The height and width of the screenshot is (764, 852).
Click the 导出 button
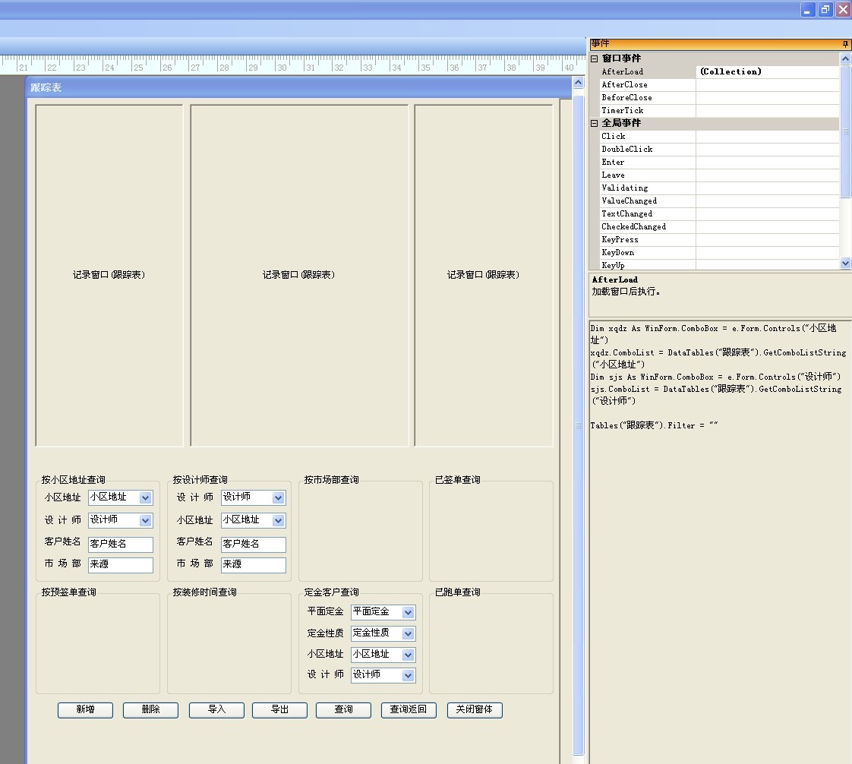point(280,709)
